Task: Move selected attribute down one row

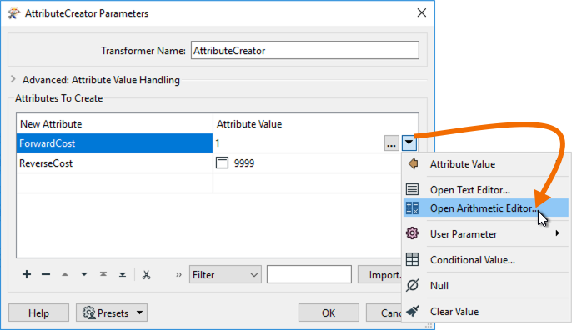Action: click(84, 274)
